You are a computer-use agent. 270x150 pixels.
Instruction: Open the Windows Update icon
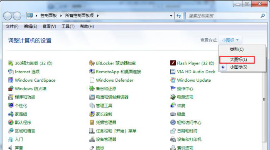(x=173, y=80)
